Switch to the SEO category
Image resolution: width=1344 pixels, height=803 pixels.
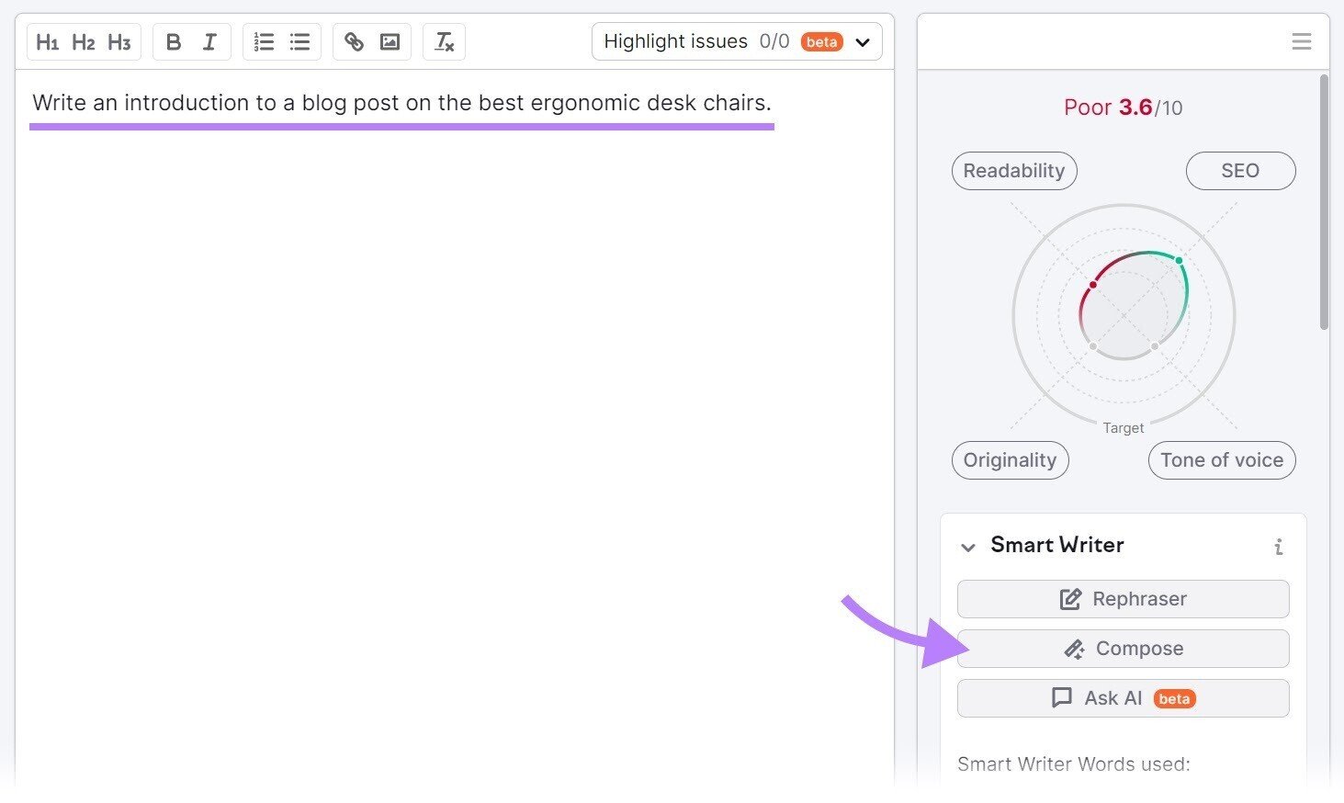1240,171
